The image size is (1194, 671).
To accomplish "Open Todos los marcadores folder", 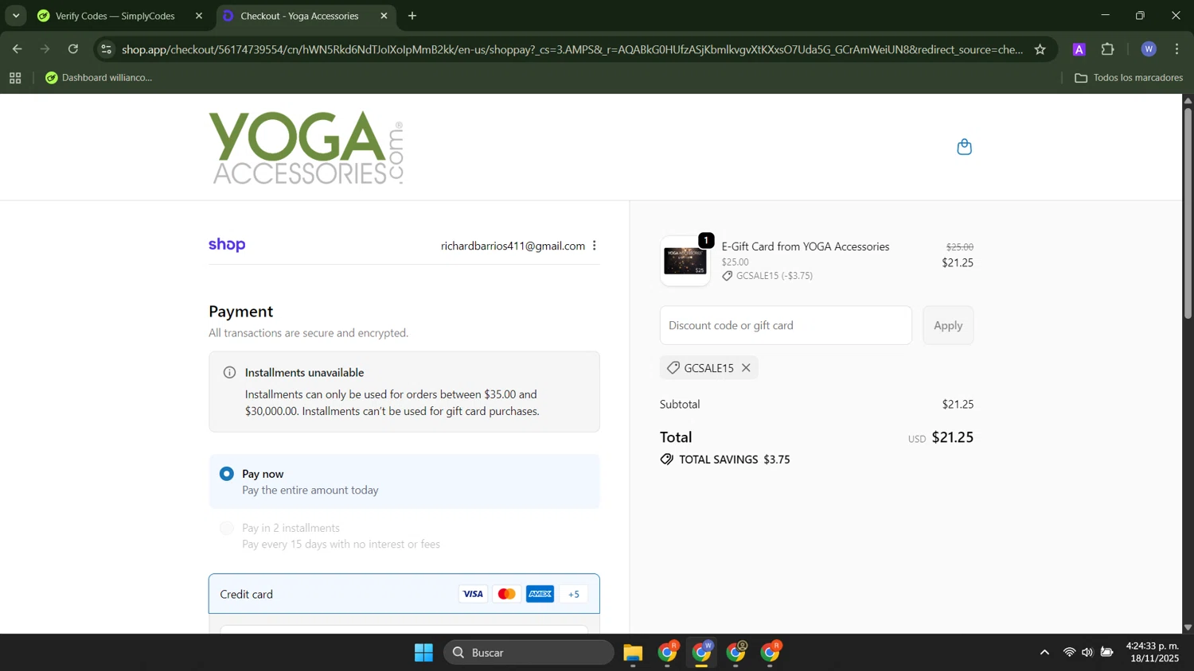I will click(1129, 78).
